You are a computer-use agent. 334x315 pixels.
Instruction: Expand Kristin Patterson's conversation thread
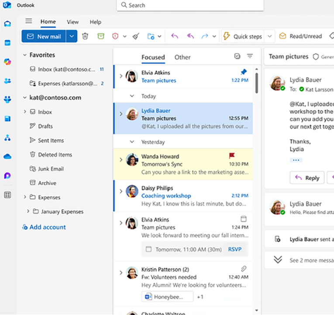pyautogui.click(x=121, y=273)
